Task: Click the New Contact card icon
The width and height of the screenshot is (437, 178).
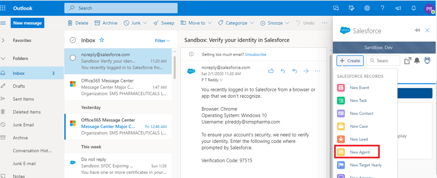Action: pyautogui.click(x=341, y=113)
